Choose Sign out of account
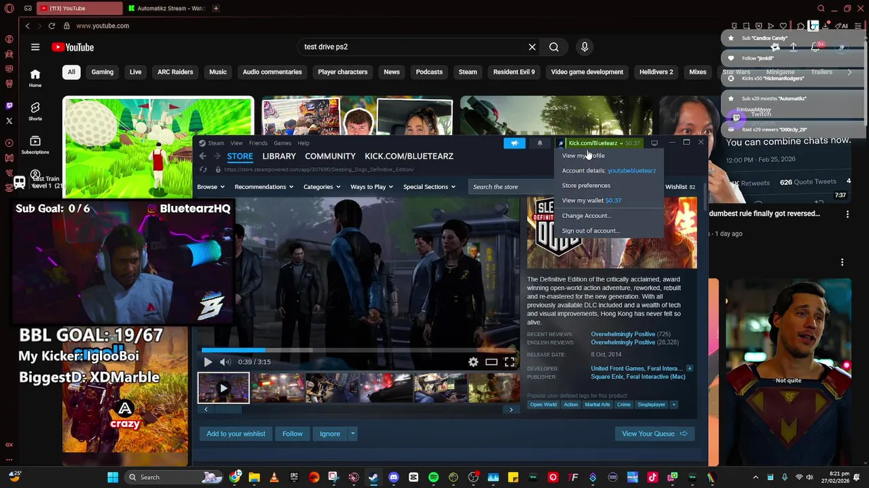This screenshot has width=869, height=488. pyautogui.click(x=591, y=230)
